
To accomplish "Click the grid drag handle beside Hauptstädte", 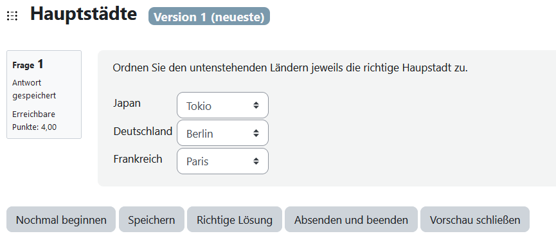I will point(12,16).
